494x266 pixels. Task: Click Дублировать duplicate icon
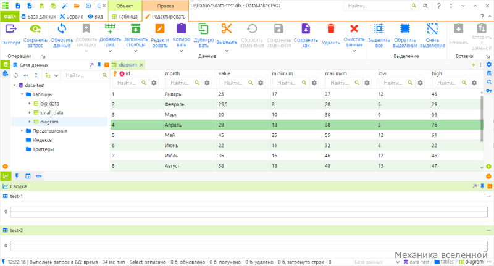coord(204,28)
